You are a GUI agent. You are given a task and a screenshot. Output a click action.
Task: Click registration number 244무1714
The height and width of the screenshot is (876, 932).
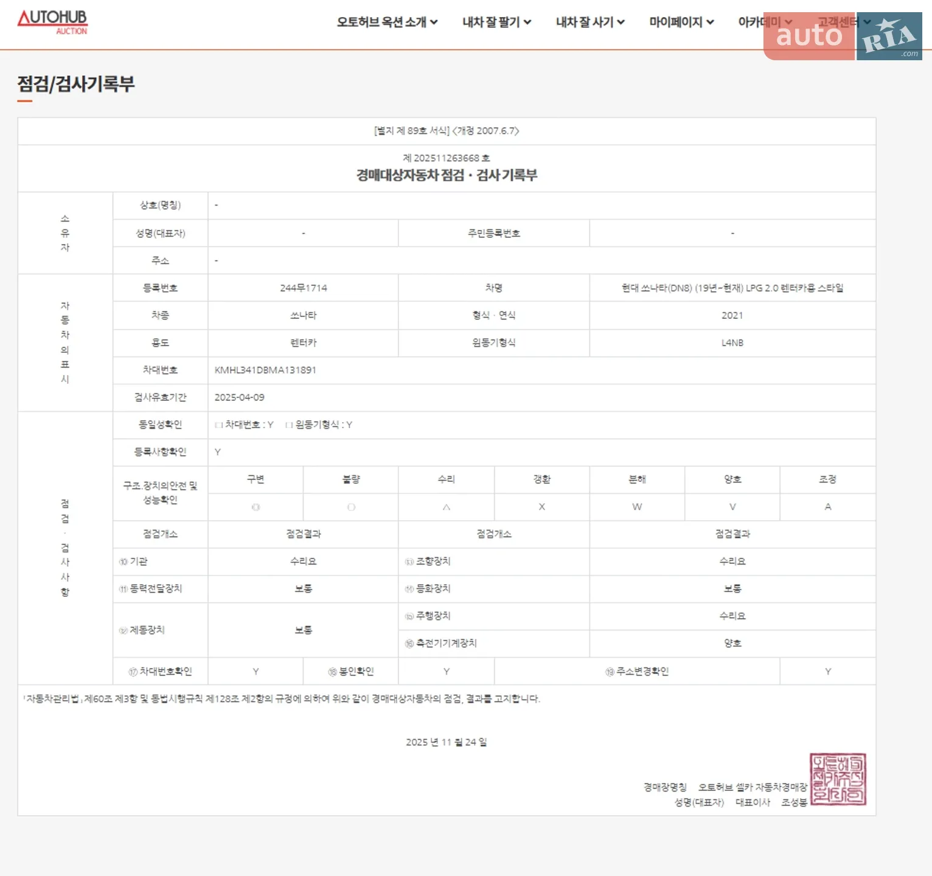coord(304,288)
